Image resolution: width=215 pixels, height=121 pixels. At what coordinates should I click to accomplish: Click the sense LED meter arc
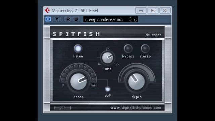pyautogui.click(x=78, y=67)
